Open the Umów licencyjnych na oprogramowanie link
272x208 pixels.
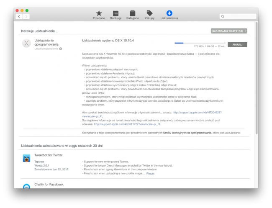(x=187, y=133)
